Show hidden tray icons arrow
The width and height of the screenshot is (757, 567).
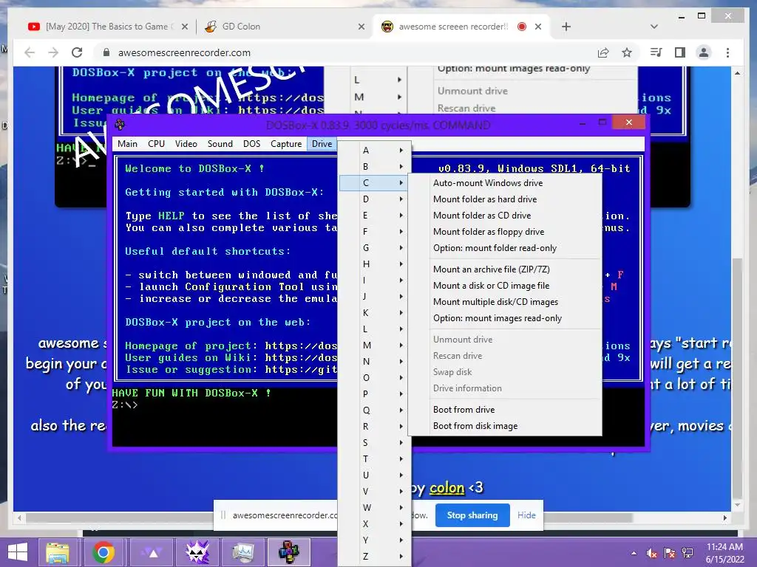click(634, 553)
